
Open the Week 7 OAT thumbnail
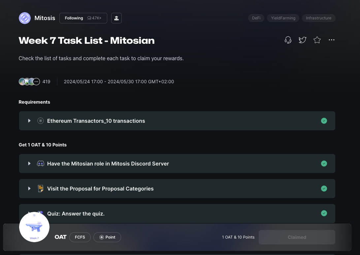[x=34, y=227]
